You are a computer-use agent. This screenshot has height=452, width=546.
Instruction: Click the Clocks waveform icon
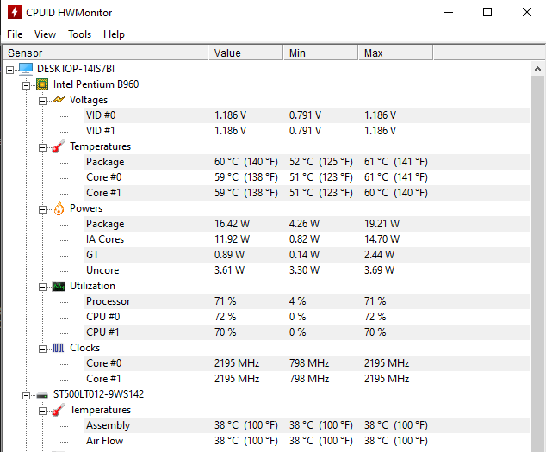[59, 348]
